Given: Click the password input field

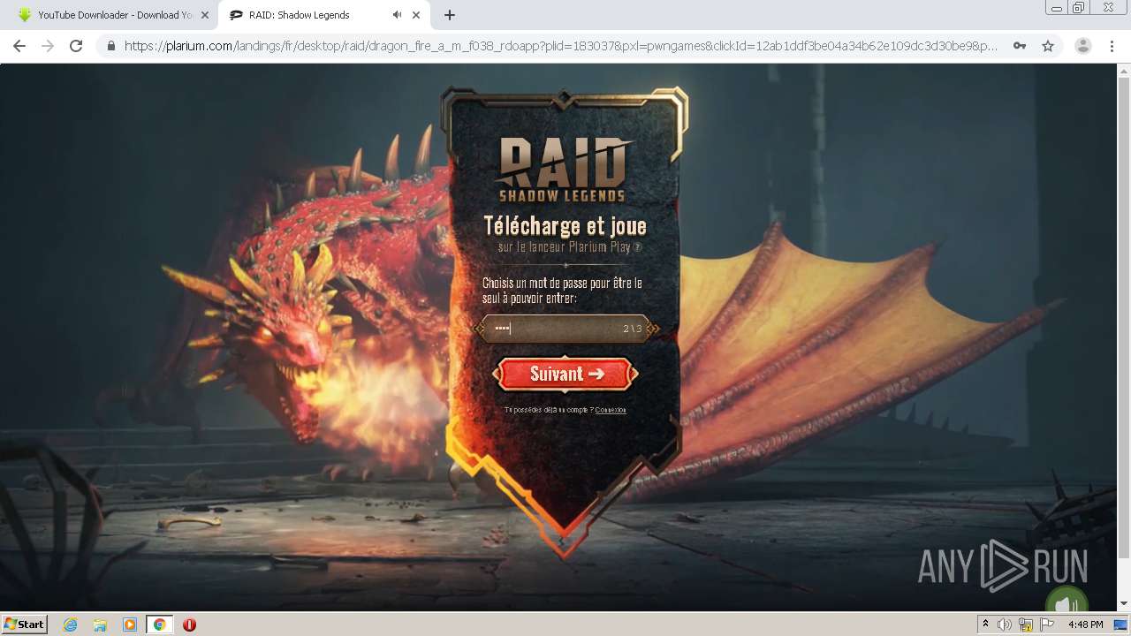Looking at the screenshot, I should [x=565, y=329].
